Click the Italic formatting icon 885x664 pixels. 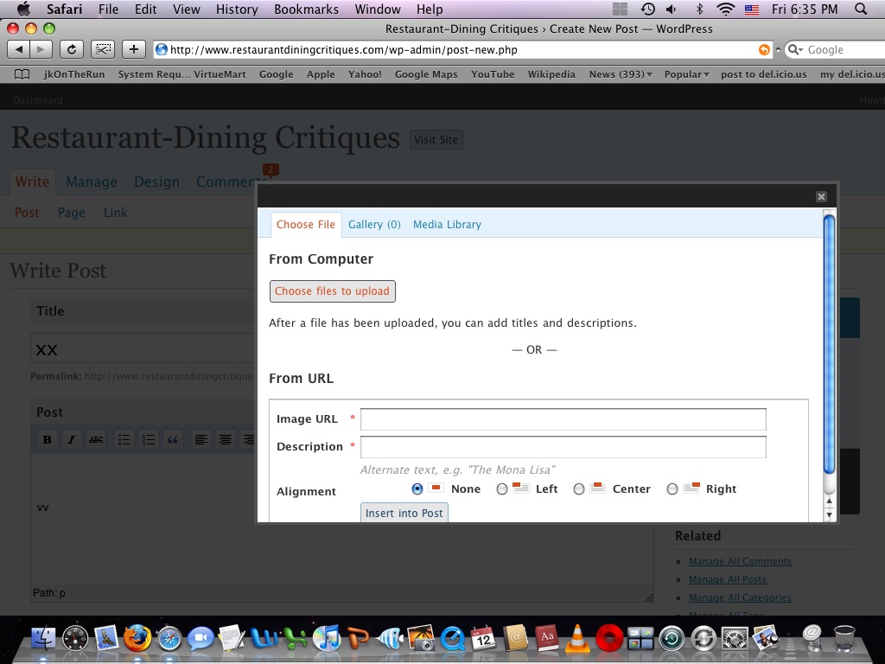(72, 440)
